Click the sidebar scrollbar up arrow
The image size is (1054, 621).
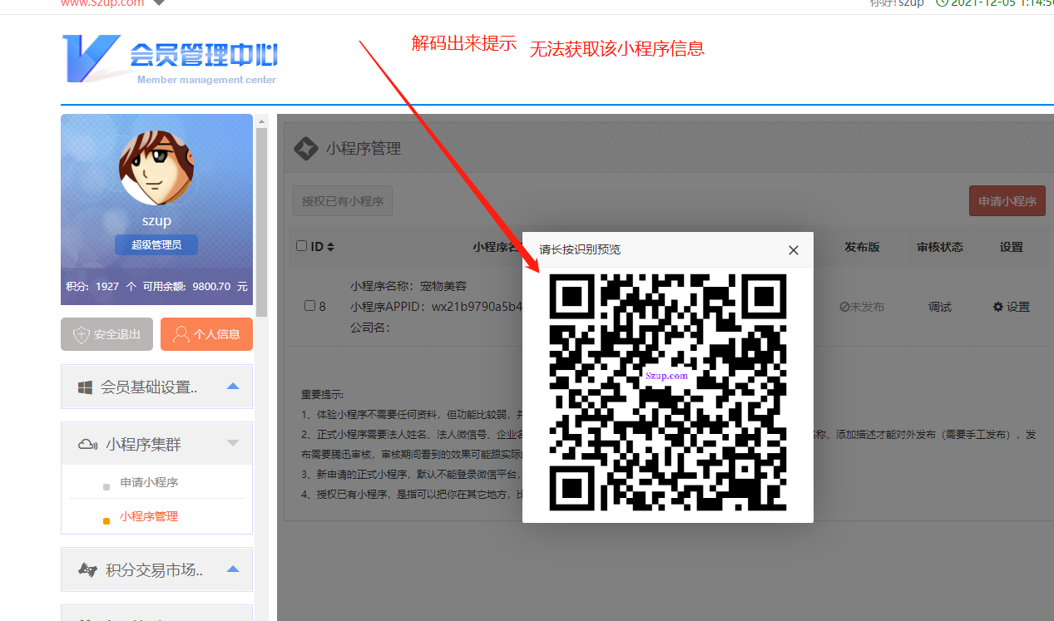pos(262,121)
